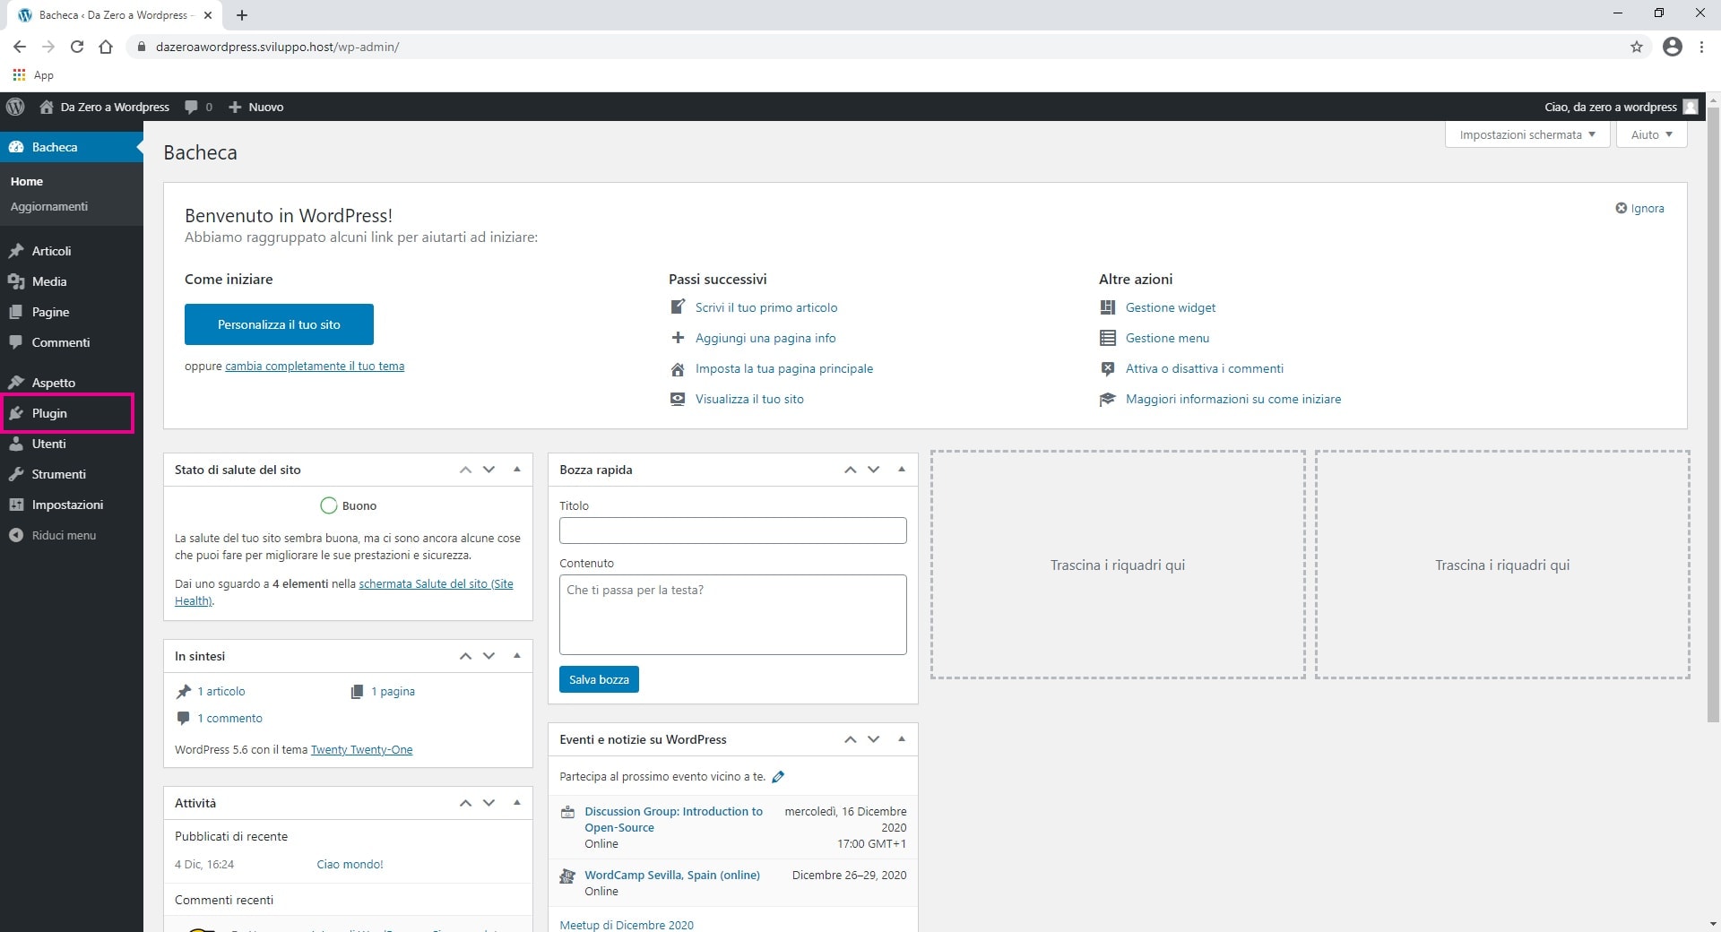Click the edit pencil icon next to event location
The width and height of the screenshot is (1721, 932).
point(778,777)
